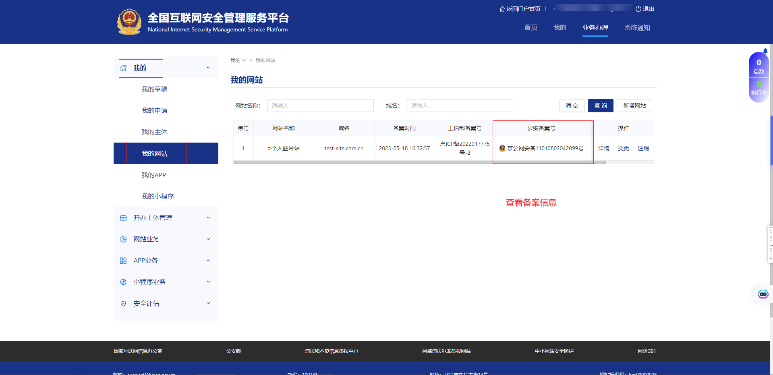Click the 新增网站 button
Viewport: 773px width, 375px height.
(x=634, y=106)
